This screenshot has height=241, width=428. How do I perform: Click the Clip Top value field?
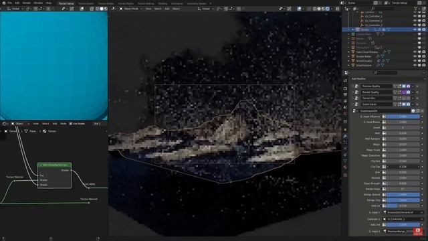403,167
